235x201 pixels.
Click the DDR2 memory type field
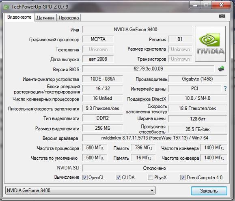coord(103,118)
